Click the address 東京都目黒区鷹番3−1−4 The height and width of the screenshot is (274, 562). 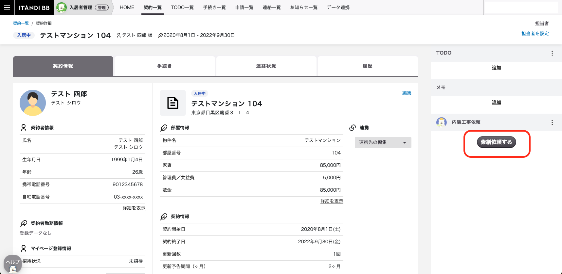220,113
